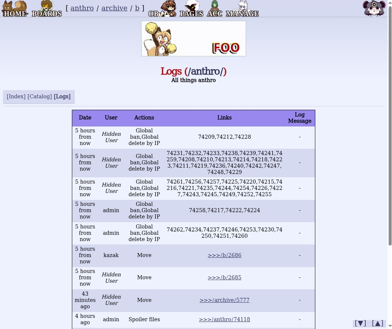This screenshot has height=329, width=392.
Task: Open the PAGES icon link
Action: click(191, 9)
